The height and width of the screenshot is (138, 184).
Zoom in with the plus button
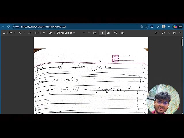click(89, 33)
